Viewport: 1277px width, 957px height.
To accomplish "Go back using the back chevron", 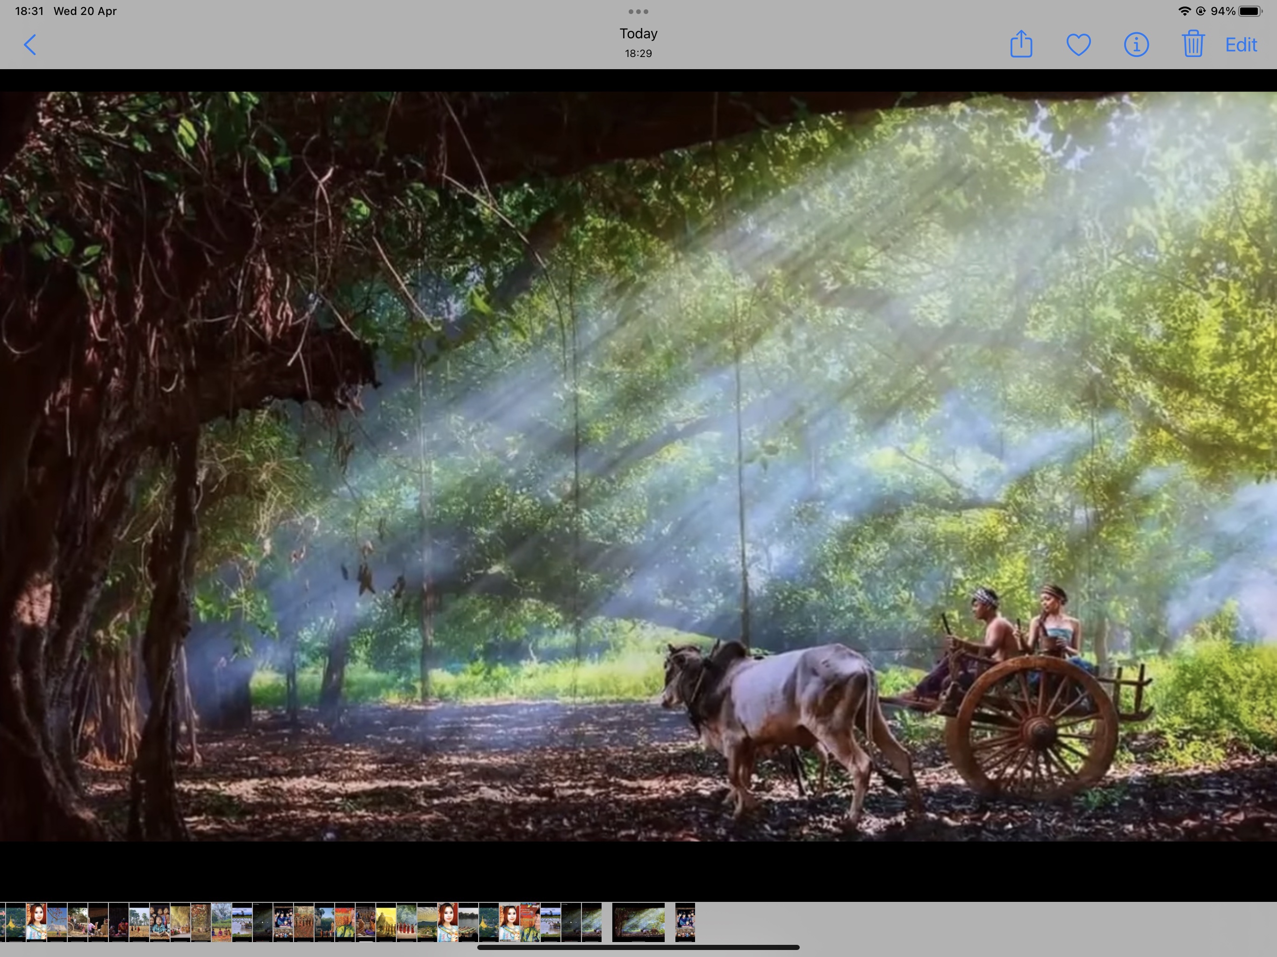I will point(30,45).
